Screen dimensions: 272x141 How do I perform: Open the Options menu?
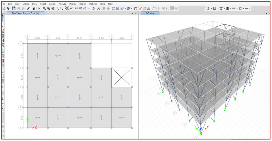click(x=93, y=4)
